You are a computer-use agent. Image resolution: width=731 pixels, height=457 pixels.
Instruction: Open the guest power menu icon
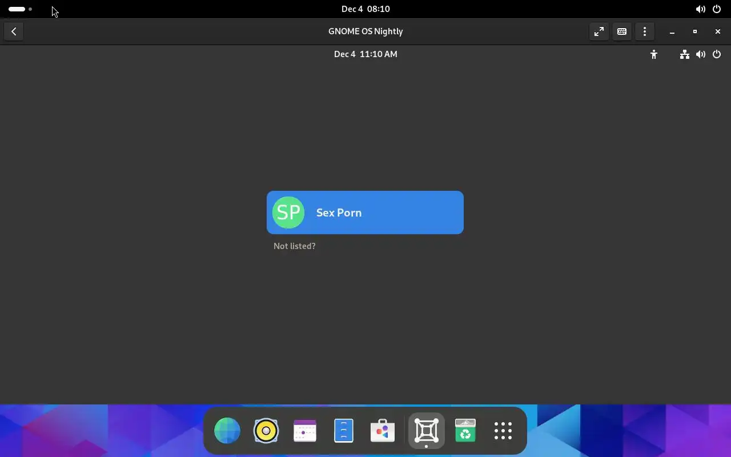tap(717, 54)
